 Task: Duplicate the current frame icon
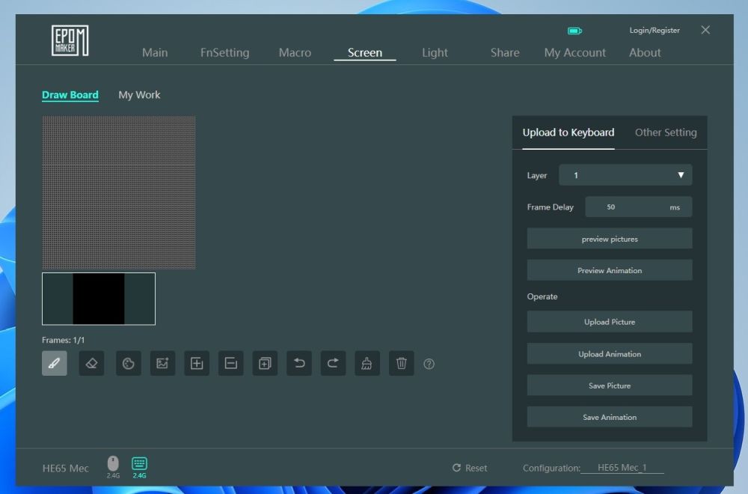pos(266,363)
